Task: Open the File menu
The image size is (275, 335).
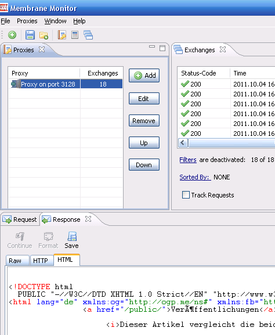Action: pyautogui.click(x=5, y=21)
